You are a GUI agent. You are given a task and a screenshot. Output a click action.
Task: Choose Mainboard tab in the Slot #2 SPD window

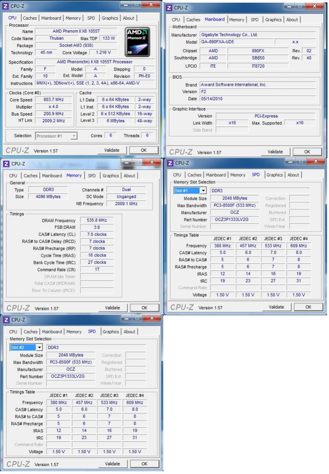[x=52, y=332]
